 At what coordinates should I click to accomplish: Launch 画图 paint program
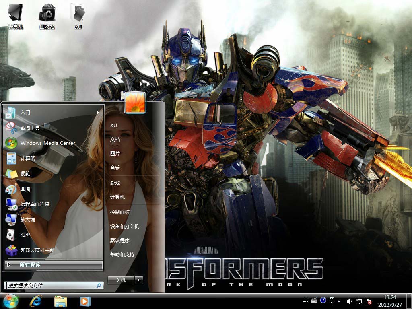coord(25,189)
